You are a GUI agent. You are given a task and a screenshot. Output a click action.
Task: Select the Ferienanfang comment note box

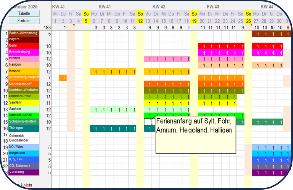[196, 135]
